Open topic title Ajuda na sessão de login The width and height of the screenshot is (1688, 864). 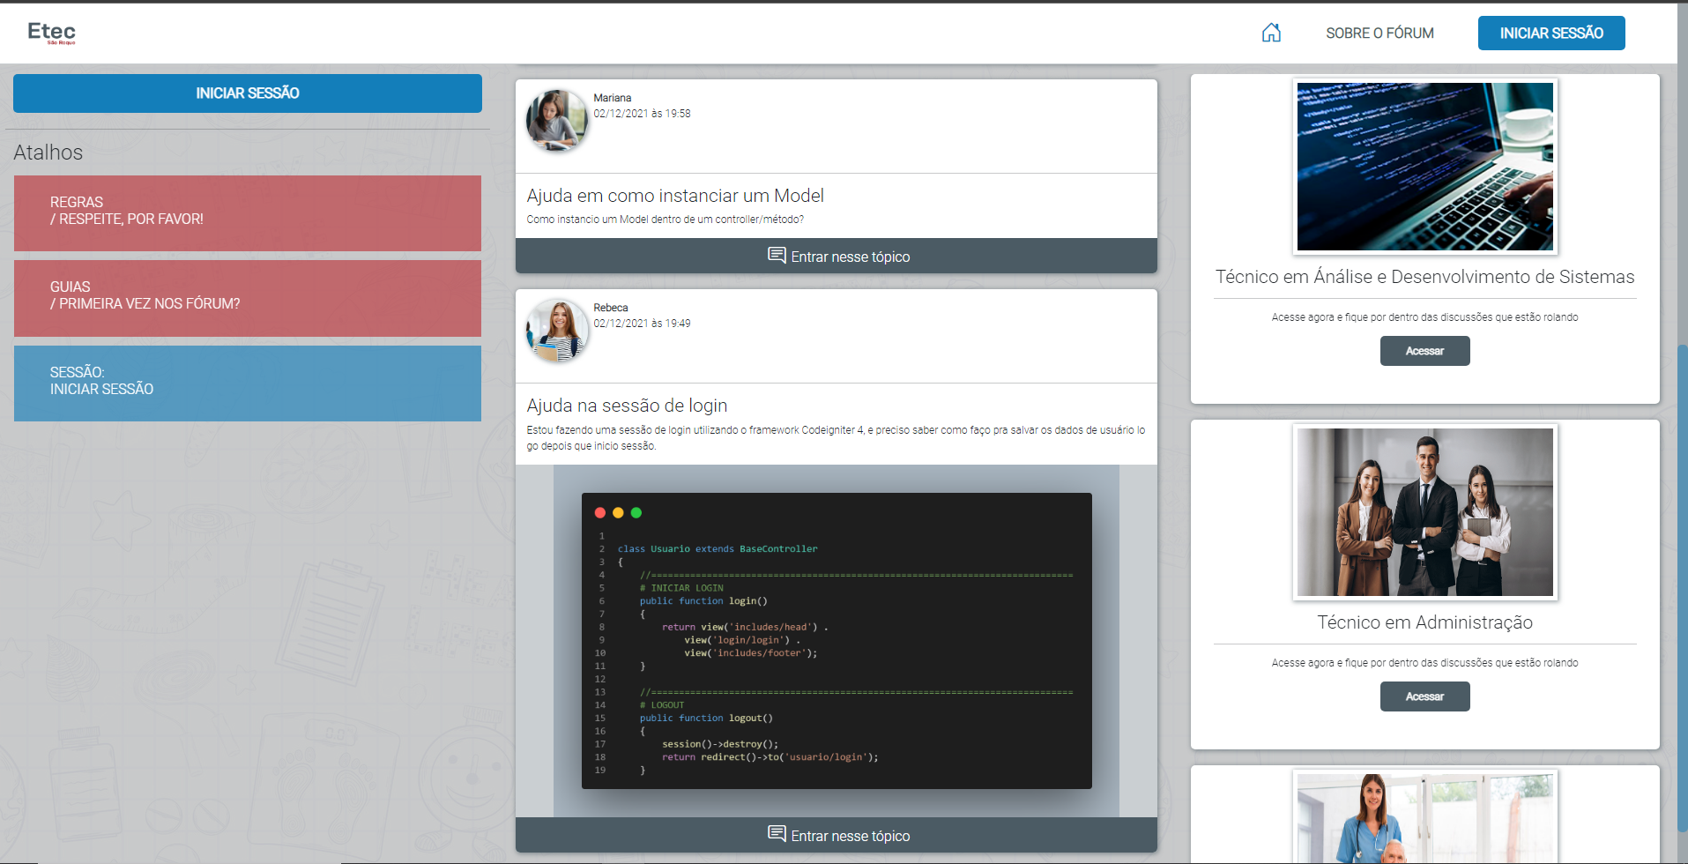627,406
